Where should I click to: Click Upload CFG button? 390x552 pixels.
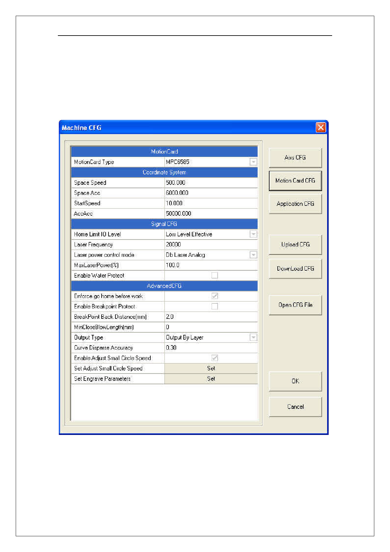click(x=295, y=245)
